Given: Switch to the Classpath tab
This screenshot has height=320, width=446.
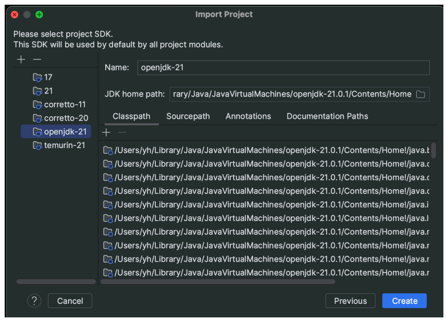Looking at the screenshot, I should 131,116.
